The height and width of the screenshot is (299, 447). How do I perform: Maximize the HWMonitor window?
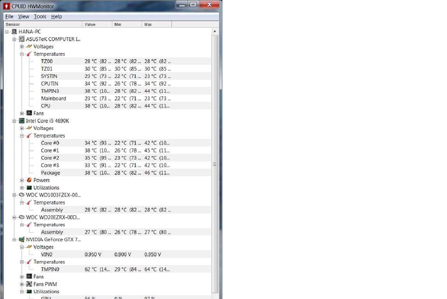pyautogui.click(x=193, y=4)
